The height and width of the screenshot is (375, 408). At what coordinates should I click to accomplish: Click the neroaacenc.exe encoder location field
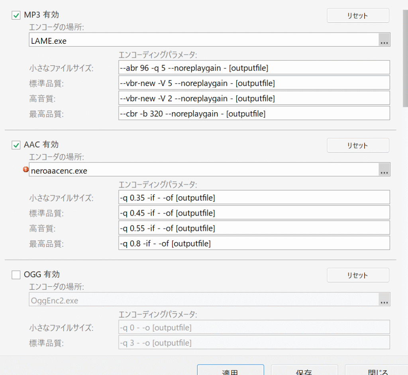point(203,170)
